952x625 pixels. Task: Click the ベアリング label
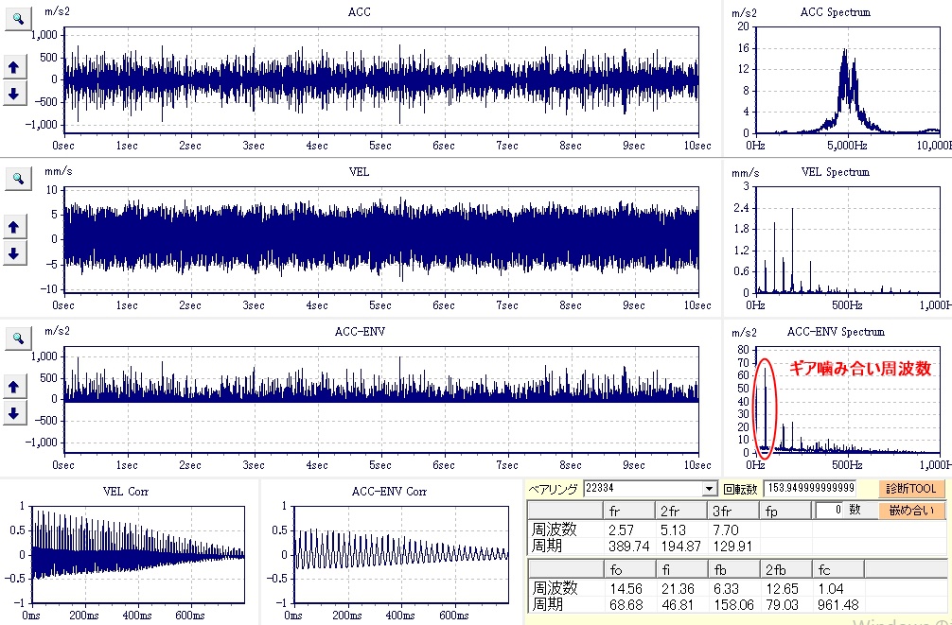tap(554, 489)
